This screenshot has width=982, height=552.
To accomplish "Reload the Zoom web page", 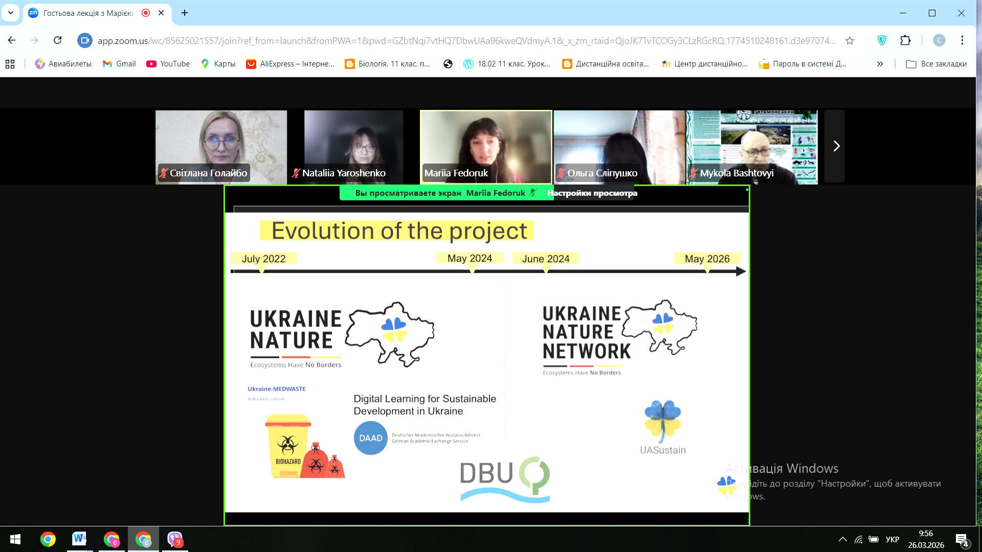I will click(x=57, y=40).
